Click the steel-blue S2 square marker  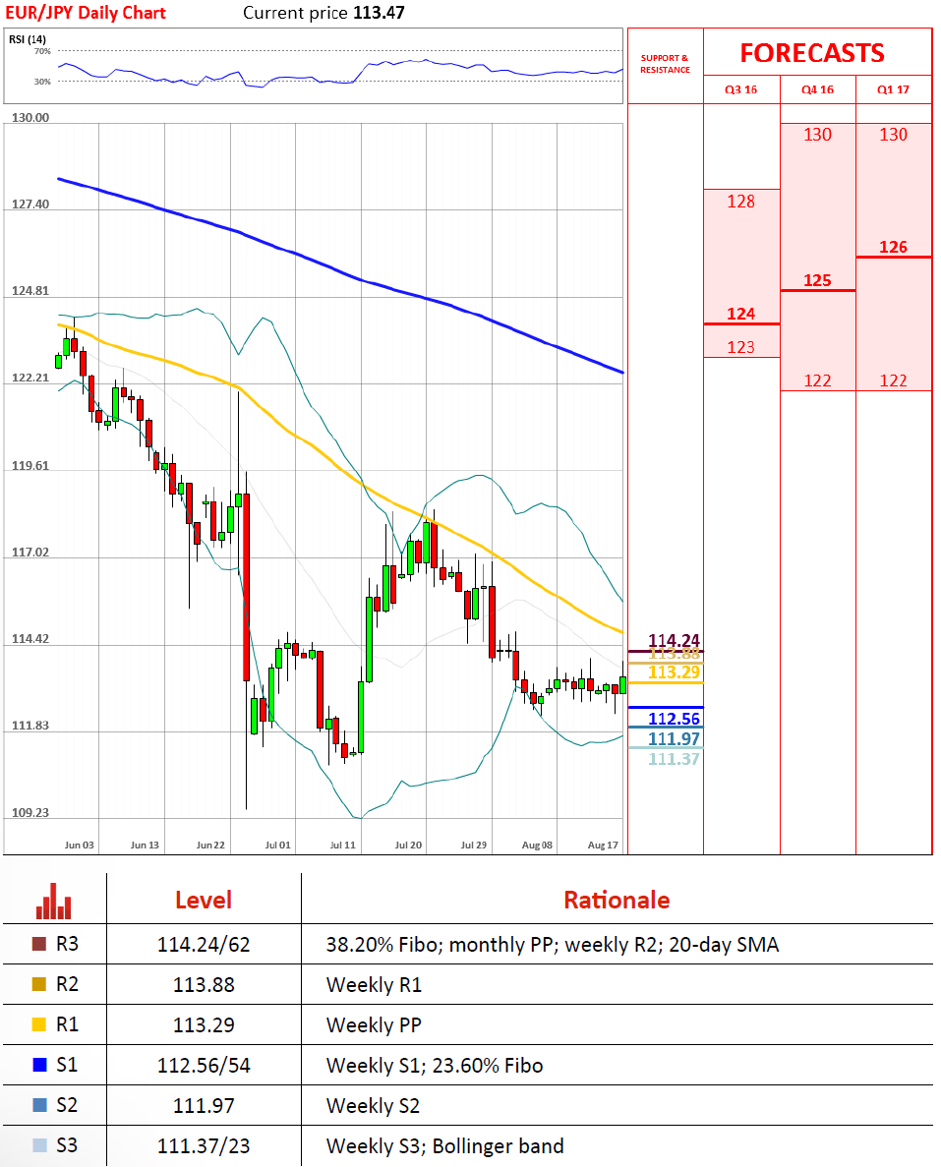pos(39,1105)
